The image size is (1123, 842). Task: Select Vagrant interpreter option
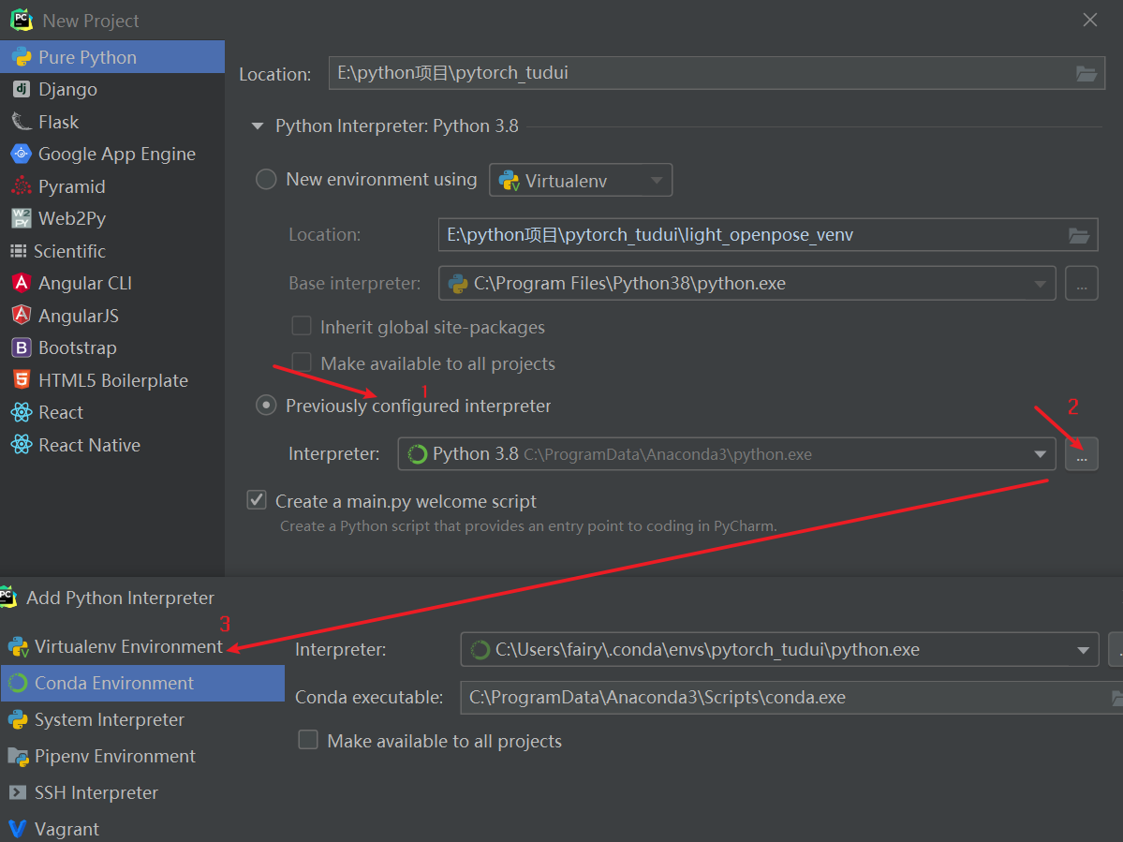tap(142, 829)
